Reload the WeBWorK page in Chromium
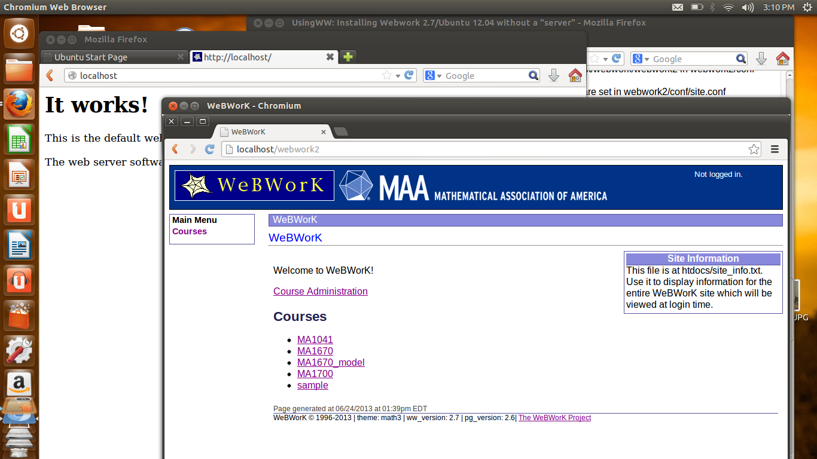The height and width of the screenshot is (459, 817). [210, 149]
